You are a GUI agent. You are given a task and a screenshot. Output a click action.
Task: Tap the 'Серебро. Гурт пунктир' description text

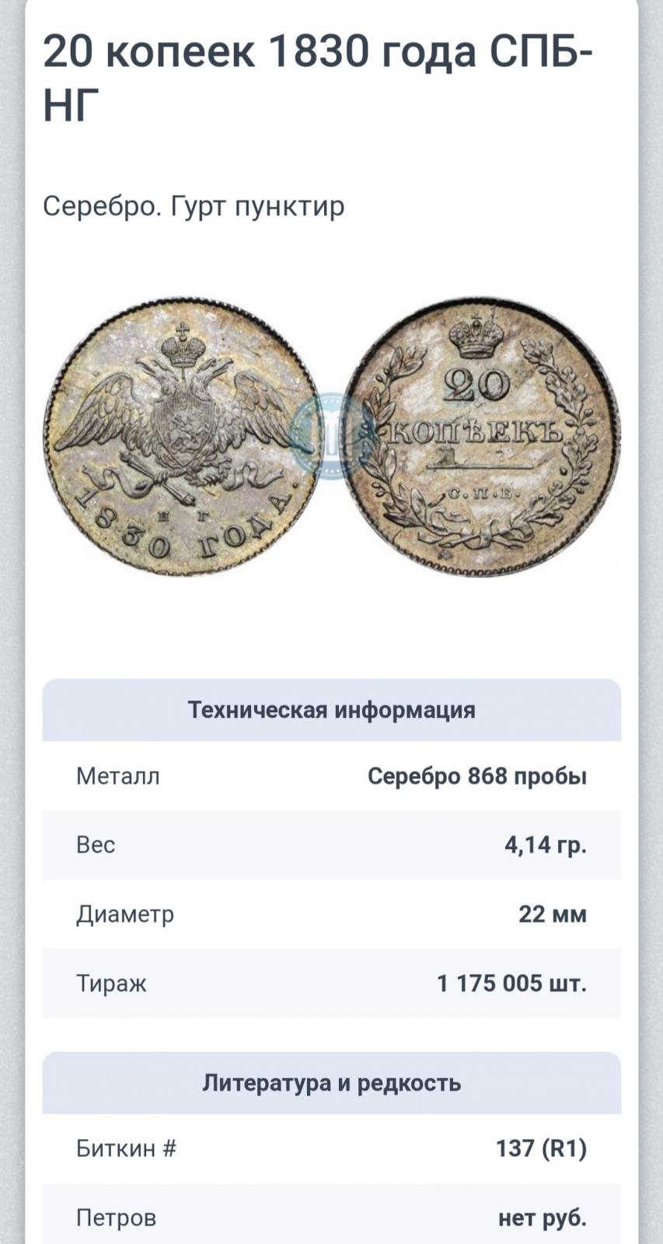tap(194, 206)
